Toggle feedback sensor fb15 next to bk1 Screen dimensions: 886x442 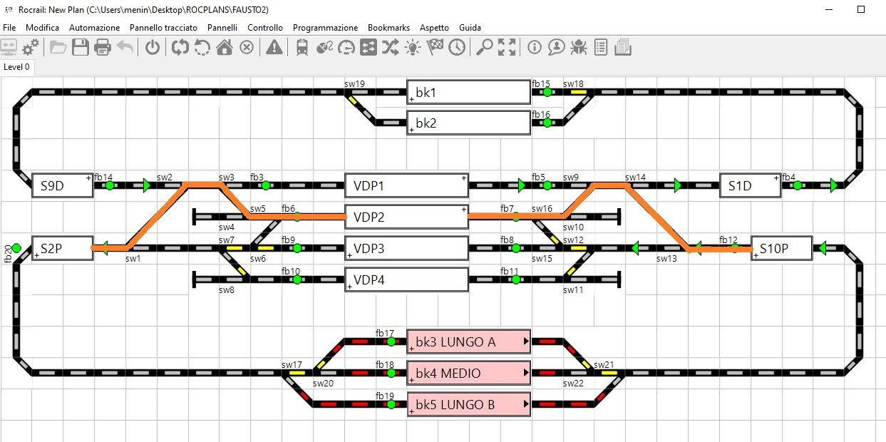(547, 92)
